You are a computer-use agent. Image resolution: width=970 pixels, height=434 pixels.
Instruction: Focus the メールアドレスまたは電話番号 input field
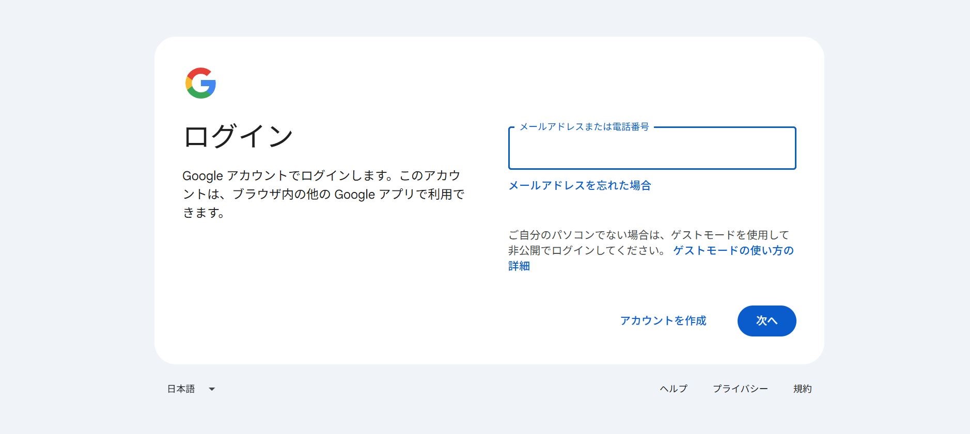(x=652, y=148)
